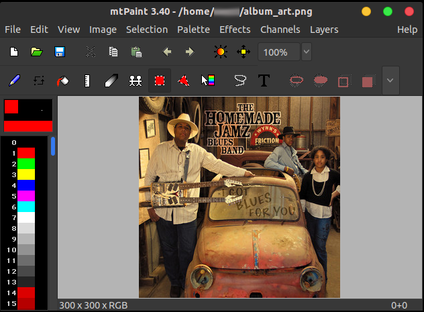Pick red palette colour 1
The height and width of the screenshot is (312, 424).
coord(26,153)
